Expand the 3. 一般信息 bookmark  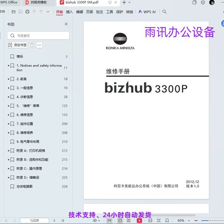pyautogui.click(x=9, y=88)
